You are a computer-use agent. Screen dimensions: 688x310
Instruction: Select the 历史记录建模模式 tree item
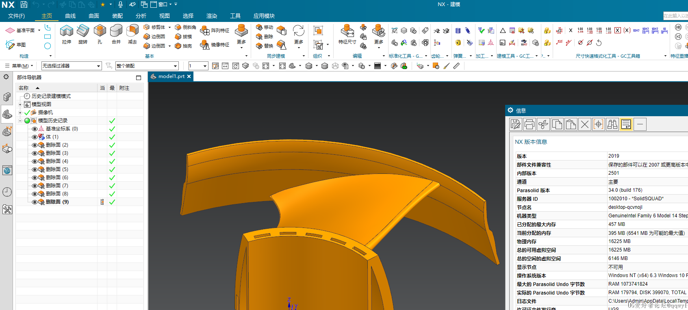point(51,96)
